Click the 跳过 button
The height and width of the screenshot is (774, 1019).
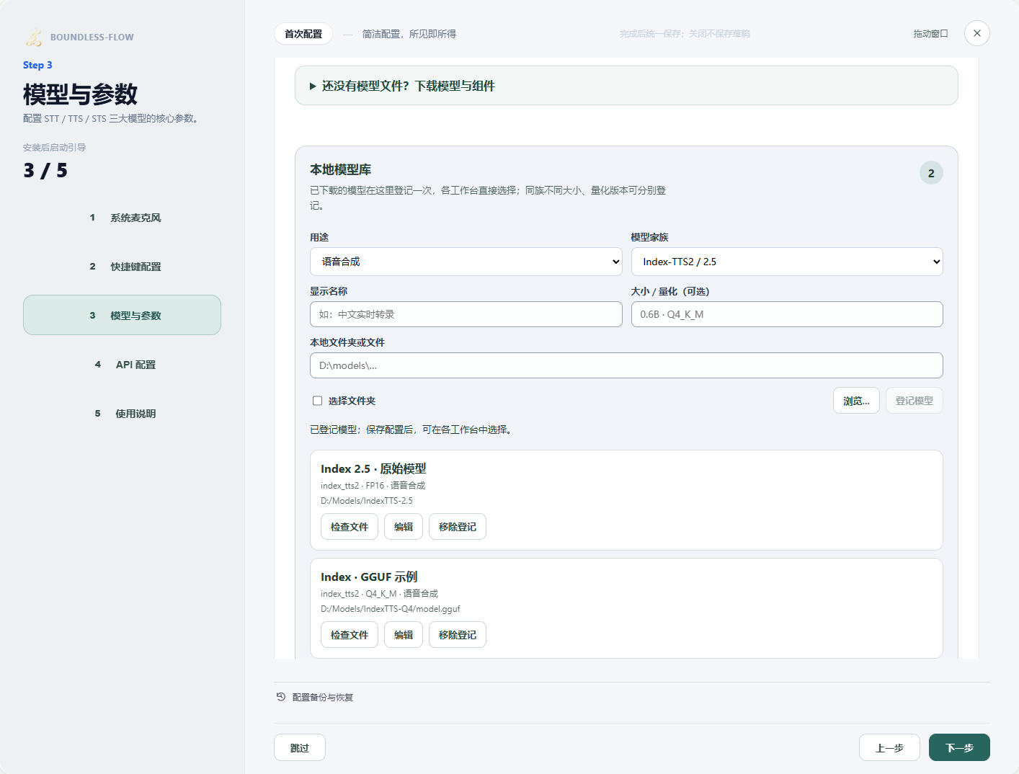(x=300, y=747)
